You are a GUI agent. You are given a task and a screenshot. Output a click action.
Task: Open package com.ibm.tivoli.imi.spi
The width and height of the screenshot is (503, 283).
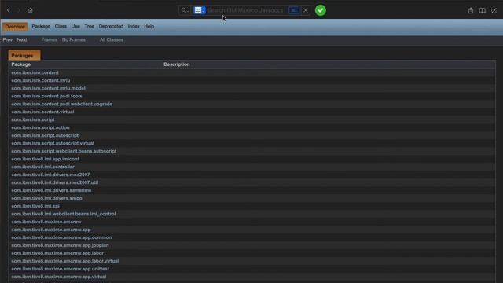coord(35,206)
